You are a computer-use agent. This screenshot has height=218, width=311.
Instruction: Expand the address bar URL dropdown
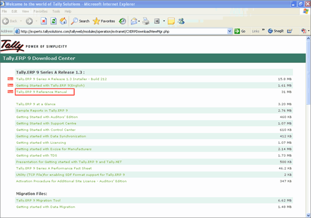230,31
